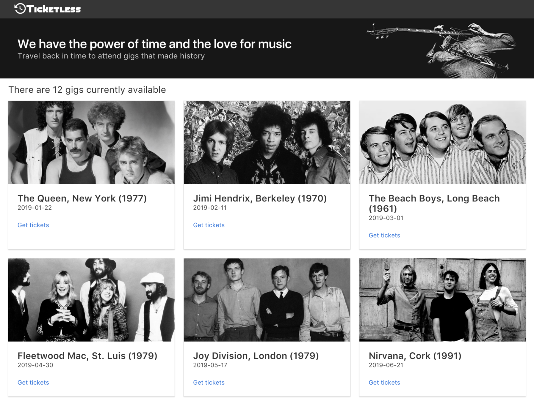
Task: Open Get tickets for Fleetwood Mac gig
Action: [x=33, y=383]
